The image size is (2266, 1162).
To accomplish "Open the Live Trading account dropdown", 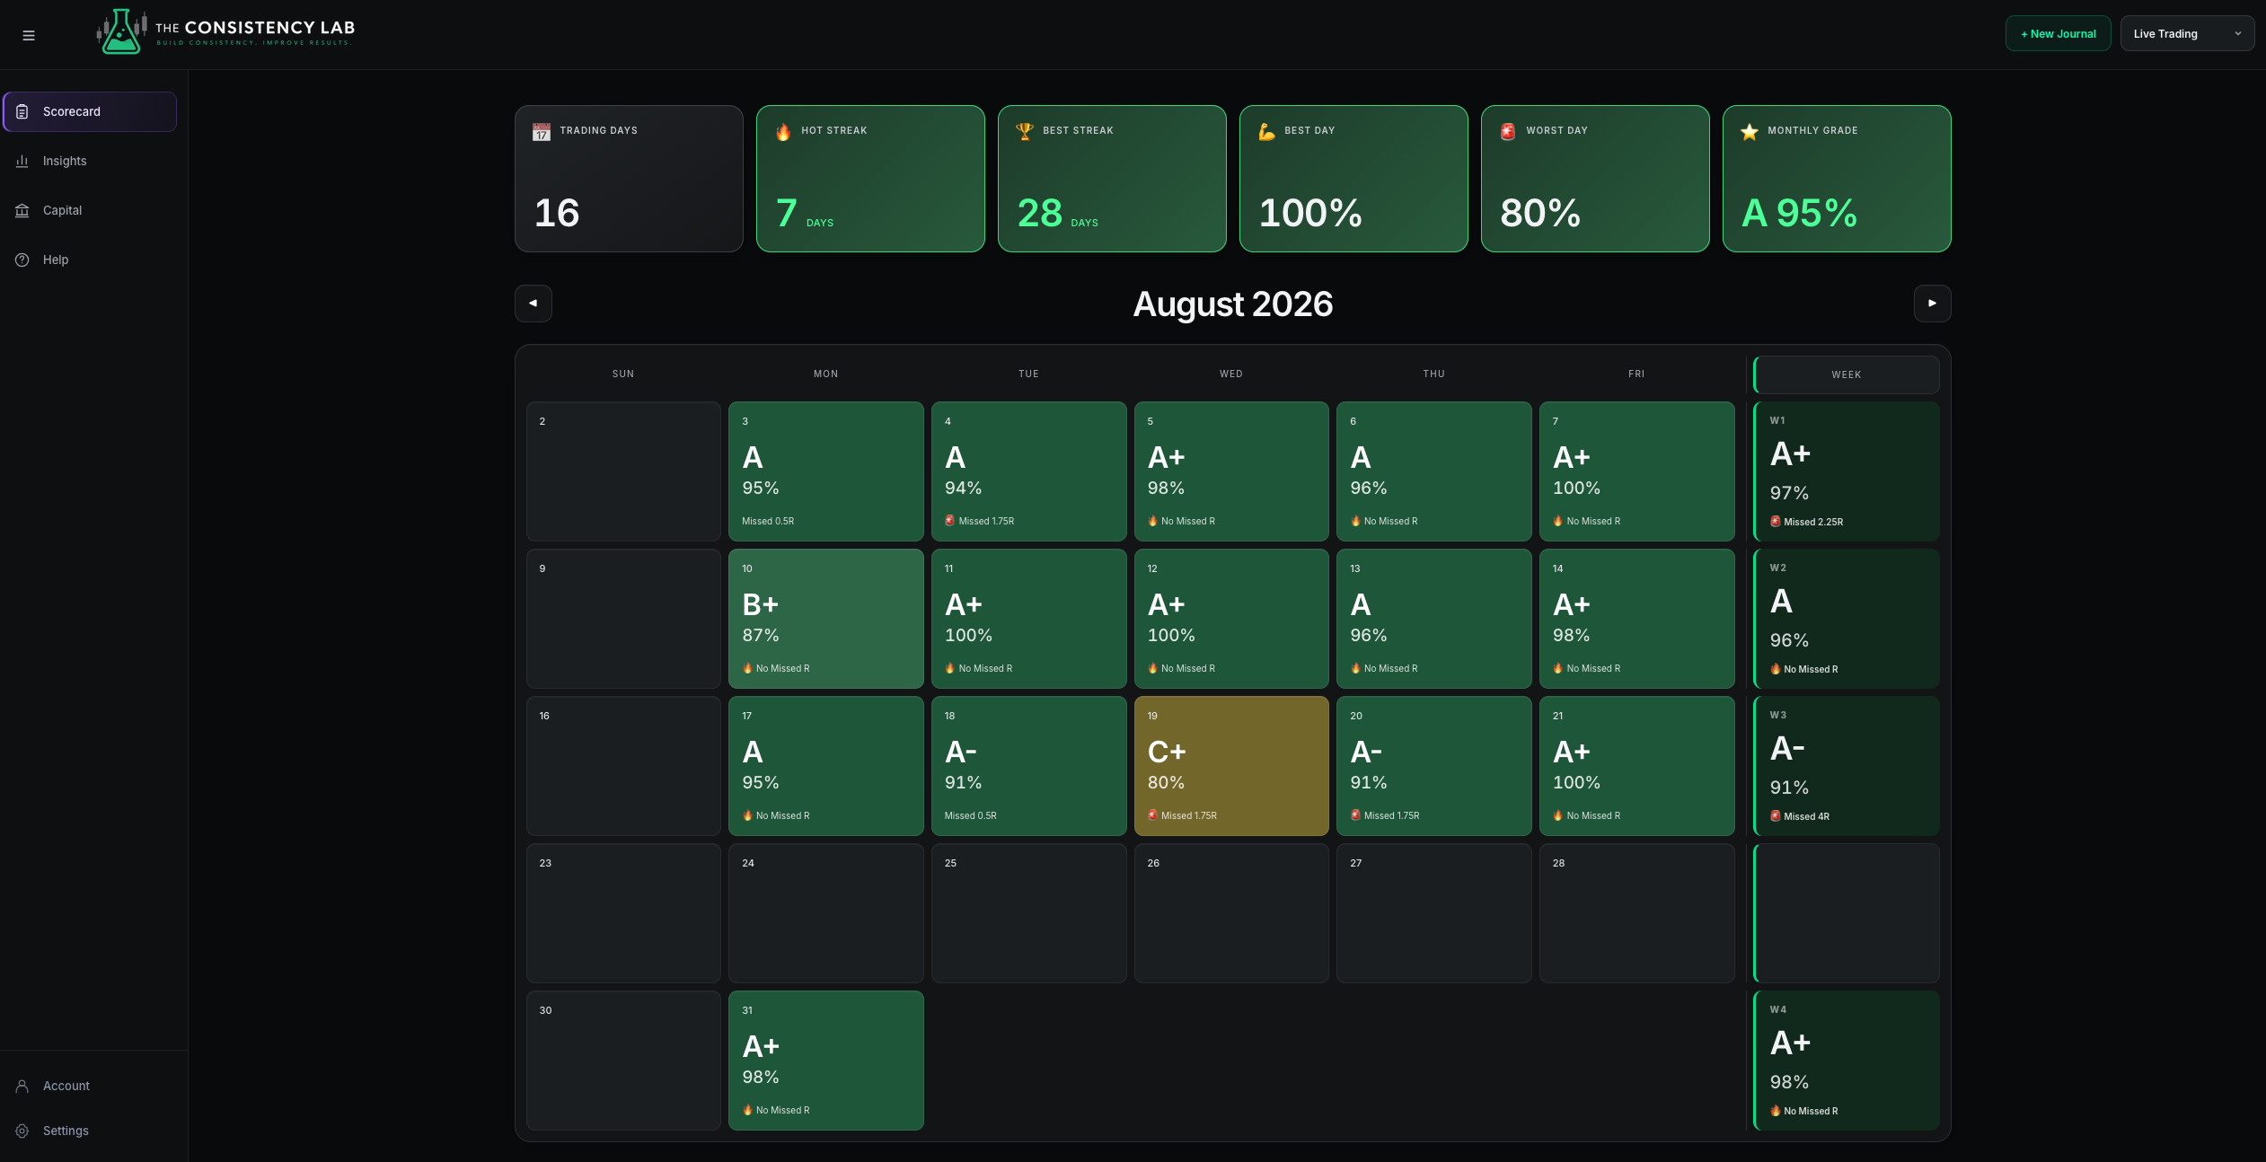I will coord(2187,33).
